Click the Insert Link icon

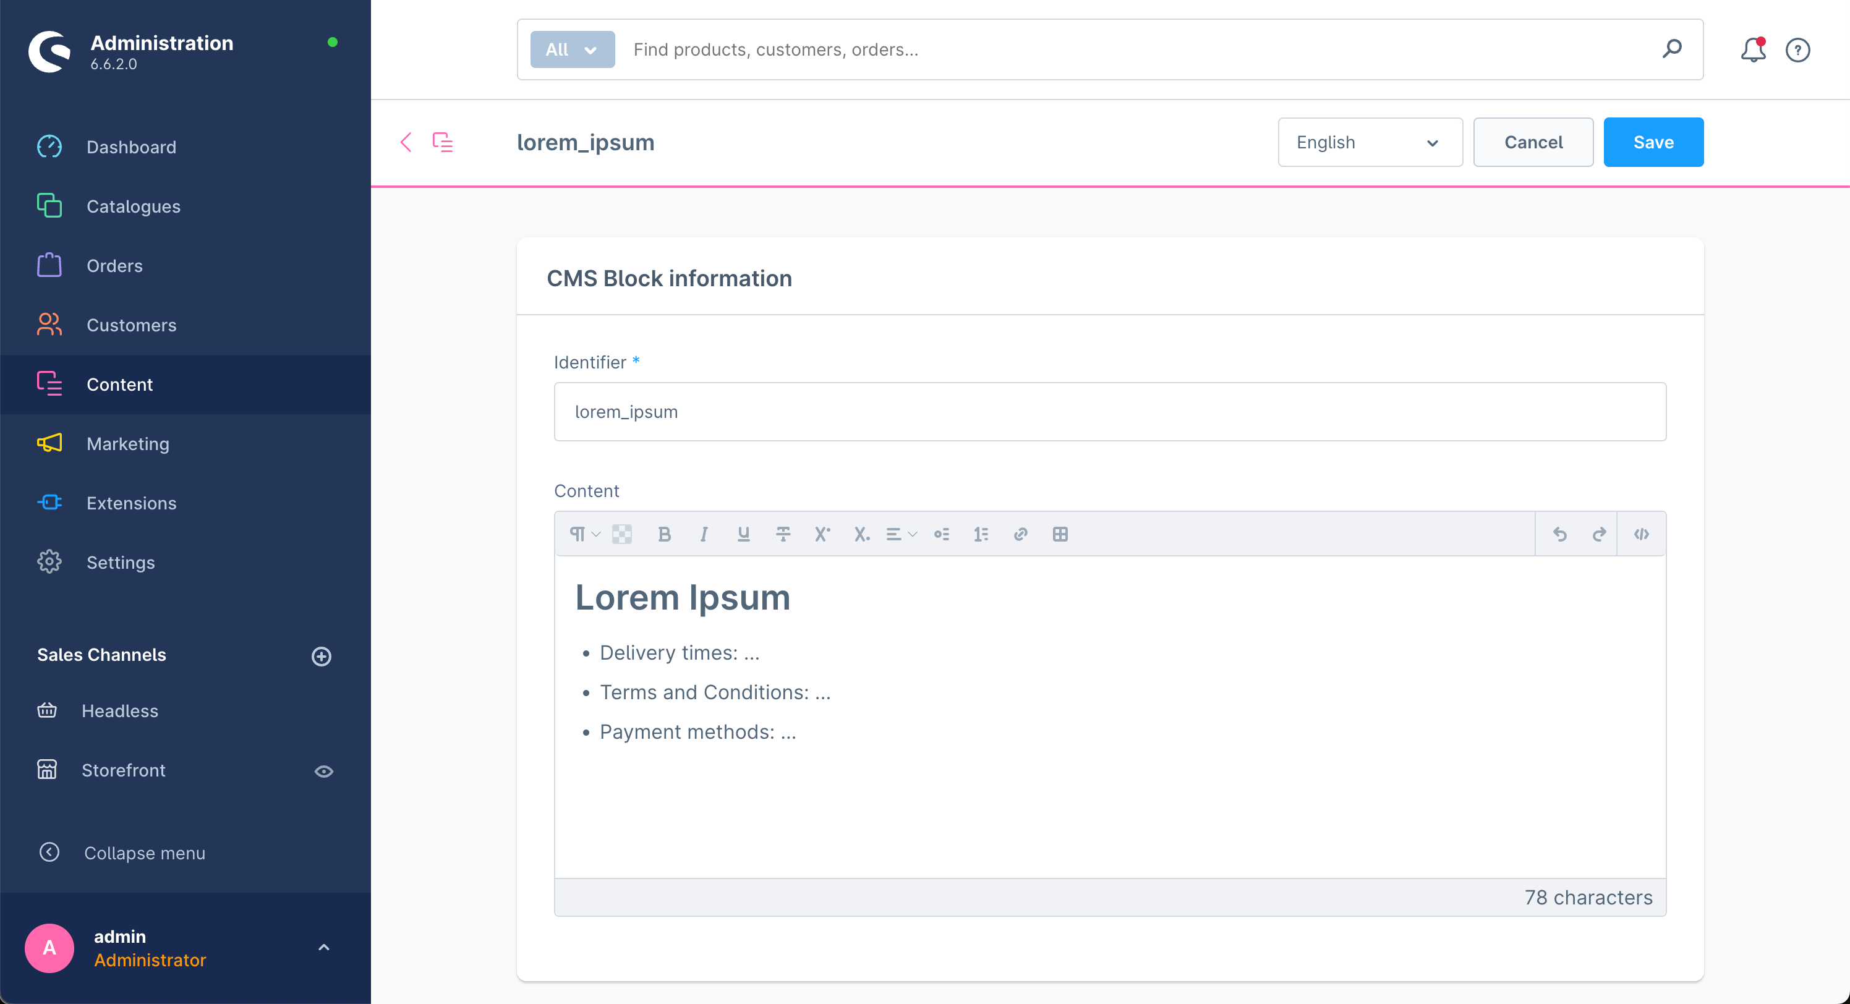1020,534
